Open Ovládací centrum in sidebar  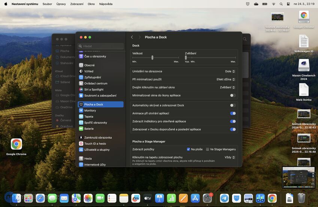tap(96, 84)
